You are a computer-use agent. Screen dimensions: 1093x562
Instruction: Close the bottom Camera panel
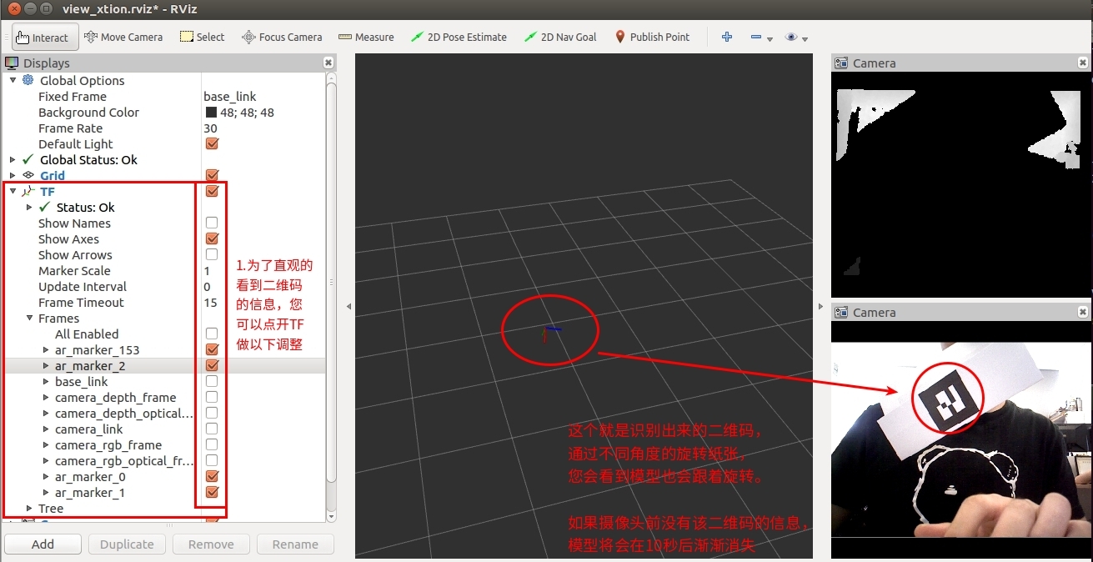click(x=1083, y=312)
